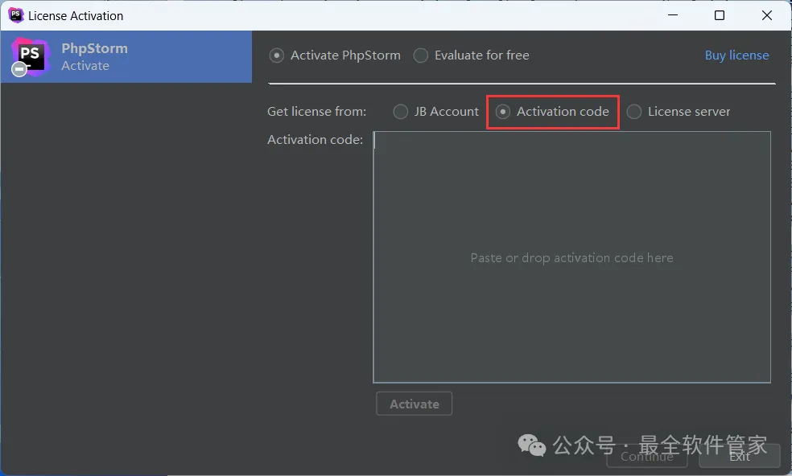Select the PhpStorm Activate item in sidebar

pyautogui.click(x=126, y=56)
